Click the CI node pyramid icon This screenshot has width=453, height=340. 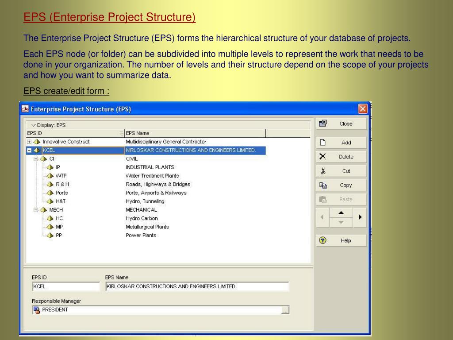click(x=43, y=159)
